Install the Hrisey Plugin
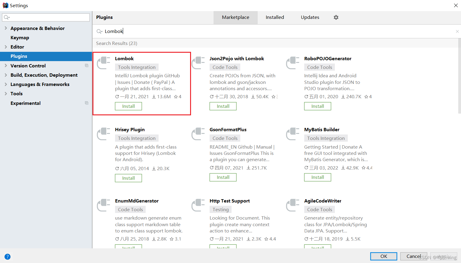Image resolution: width=461 pixels, height=263 pixels. click(129, 178)
